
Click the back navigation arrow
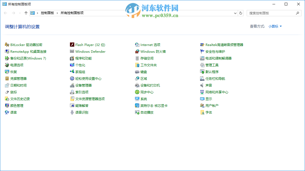(x=5, y=13)
